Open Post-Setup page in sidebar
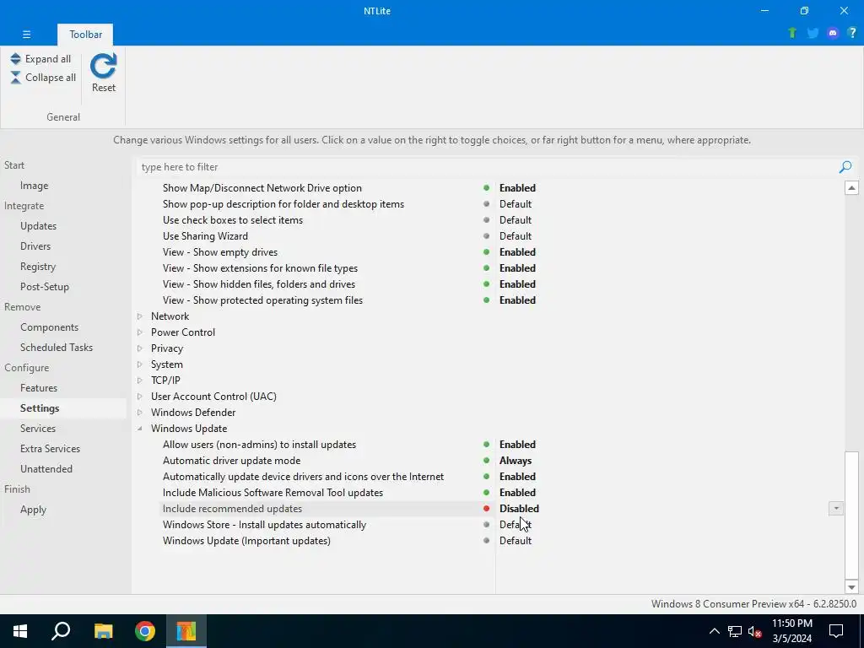Viewport: 864px width, 648px height. (x=45, y=287)
